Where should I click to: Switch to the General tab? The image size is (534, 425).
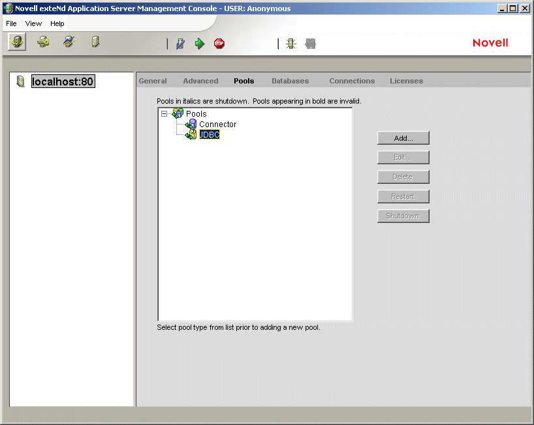[153, 81]
